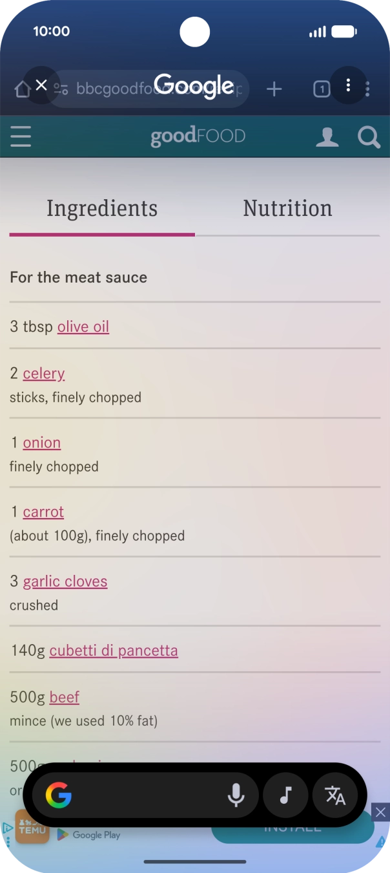Tap the user account profile icon

click(327, 137)
